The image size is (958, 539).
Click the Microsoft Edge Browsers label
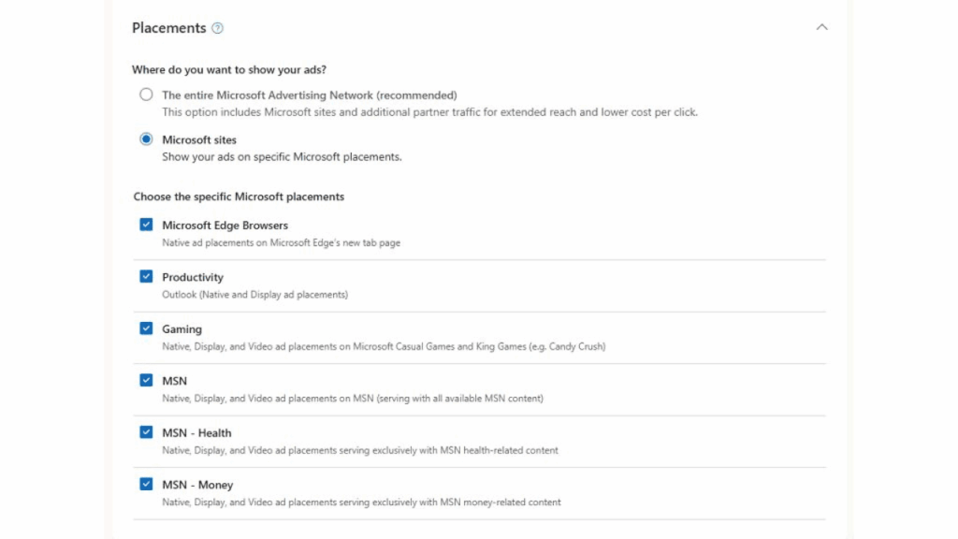225,225
